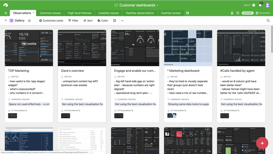
Task: Open the Observations tab dropdown arrow
Action: pos(33,13)
